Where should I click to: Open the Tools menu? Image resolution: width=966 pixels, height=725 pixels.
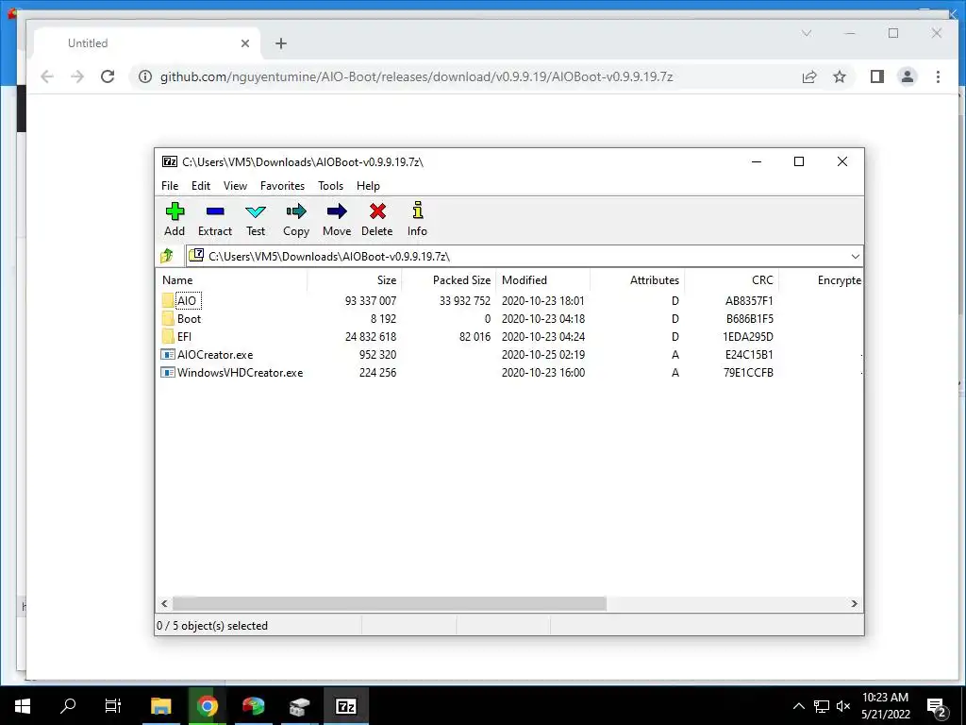point(330,186)
